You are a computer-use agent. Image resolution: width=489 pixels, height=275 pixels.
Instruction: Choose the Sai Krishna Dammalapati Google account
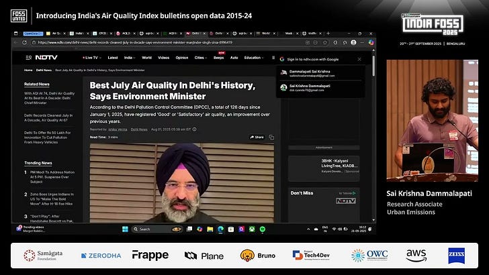click(320, 87)
